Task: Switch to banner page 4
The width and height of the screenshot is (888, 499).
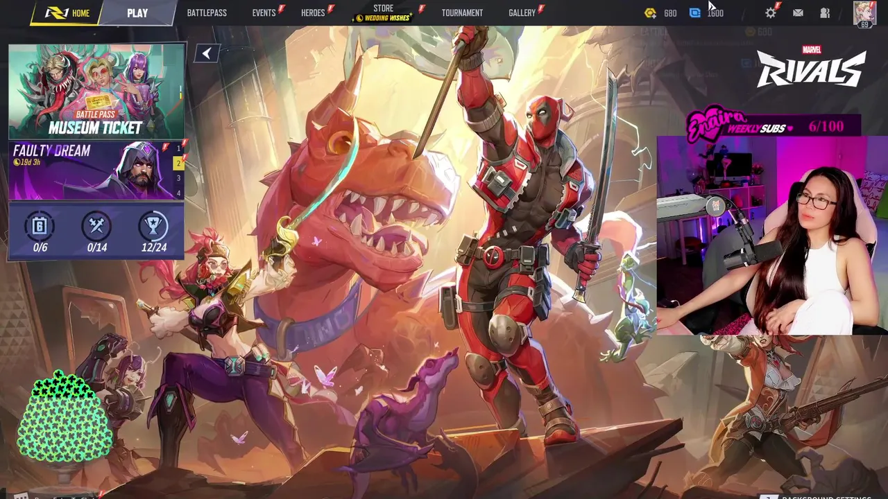Action: tap(178, 193)
